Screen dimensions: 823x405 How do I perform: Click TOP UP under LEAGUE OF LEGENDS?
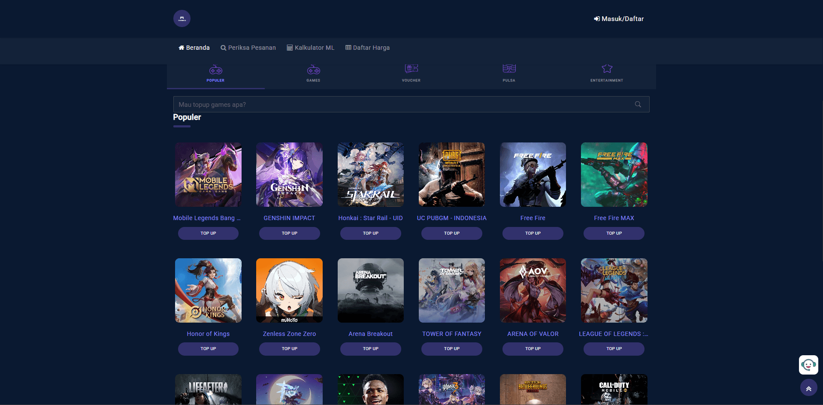(x=614, y=349)
